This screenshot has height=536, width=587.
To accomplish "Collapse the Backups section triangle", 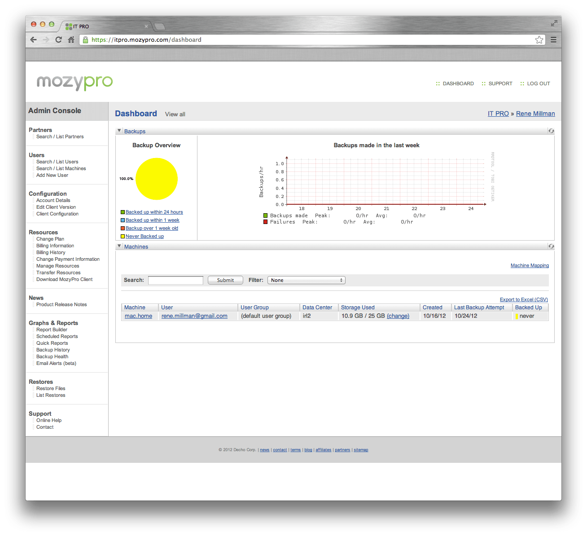I will (x=119, y=131).
